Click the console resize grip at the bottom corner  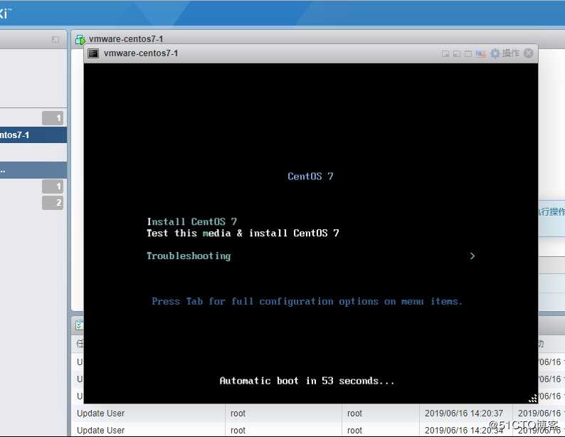(x=533, y=398)
